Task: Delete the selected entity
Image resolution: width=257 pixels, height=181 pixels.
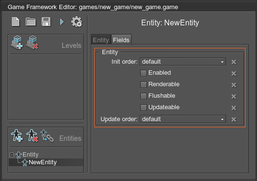Action: [32, 136]
